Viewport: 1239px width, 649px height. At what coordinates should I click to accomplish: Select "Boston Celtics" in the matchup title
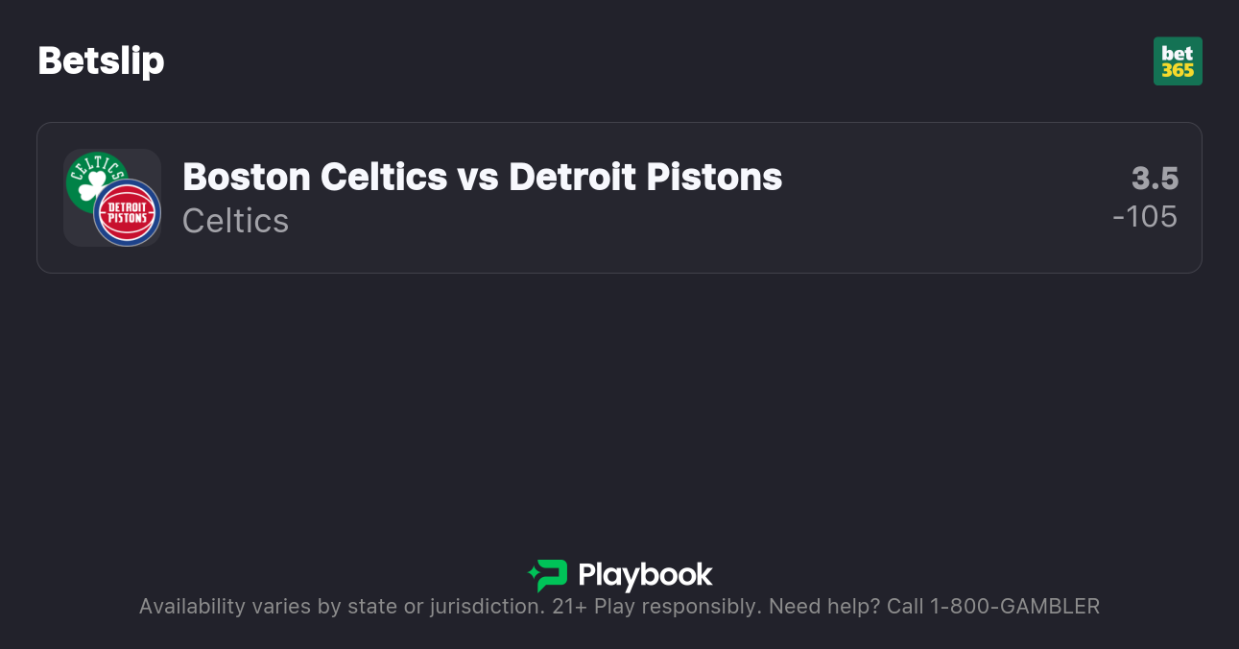[315, 177]
